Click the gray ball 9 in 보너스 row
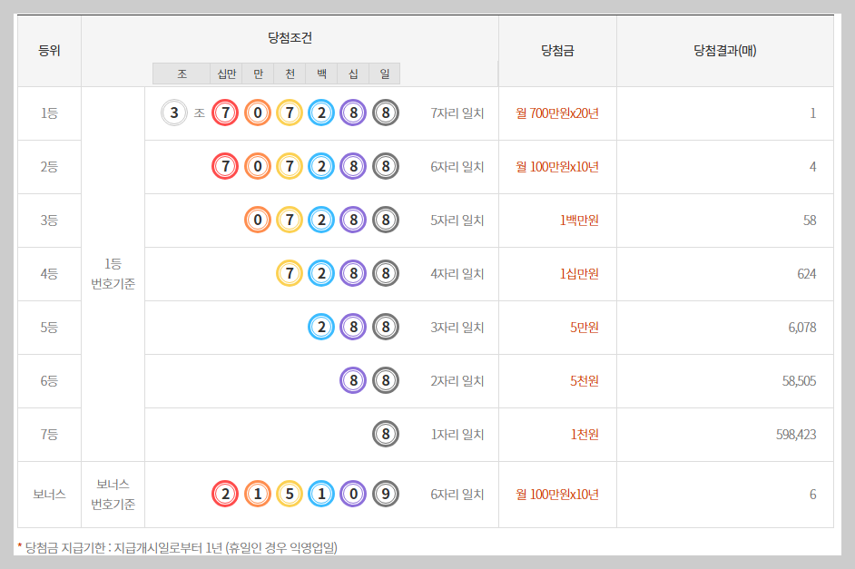This screenshot has width=855, height=569. pyautogui.click(x=386, y=494)
